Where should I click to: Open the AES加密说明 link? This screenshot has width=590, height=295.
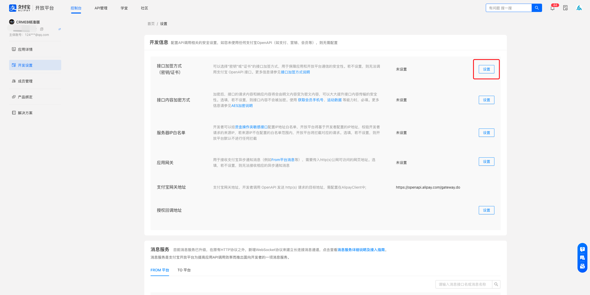[242, 106]
